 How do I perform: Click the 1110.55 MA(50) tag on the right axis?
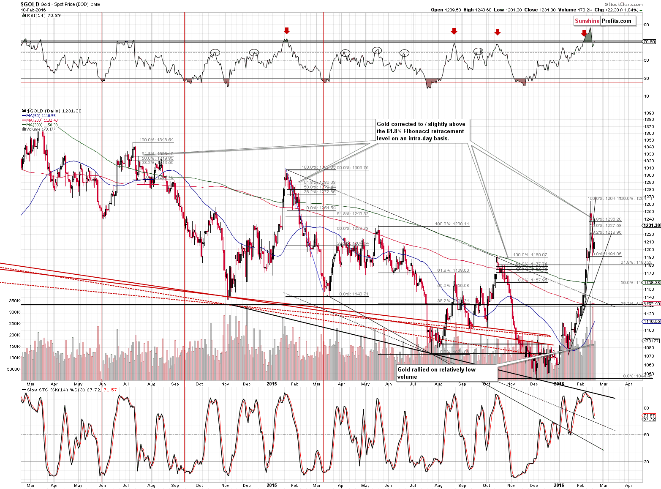click(x=651, y=322)
